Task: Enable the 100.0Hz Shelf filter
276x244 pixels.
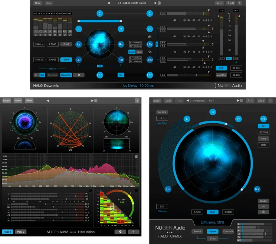Action: [x=66, y=44]
